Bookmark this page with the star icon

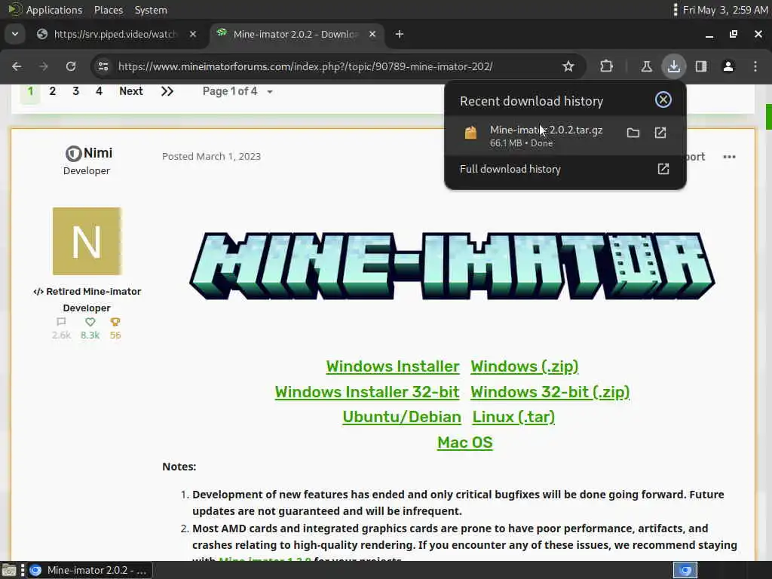[x=568, y=66]
